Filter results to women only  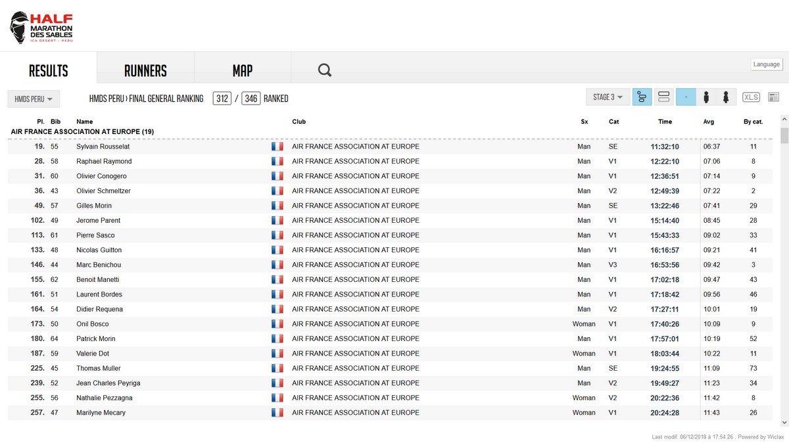pyautogui.click(x=726, y=97)
